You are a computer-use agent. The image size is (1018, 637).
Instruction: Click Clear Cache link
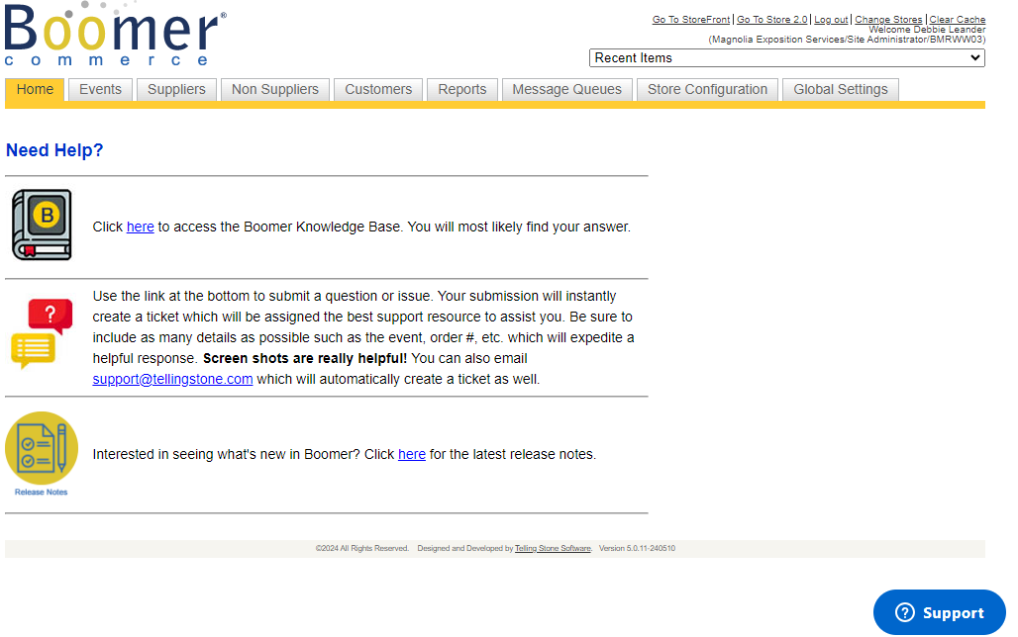pos(957,19)
